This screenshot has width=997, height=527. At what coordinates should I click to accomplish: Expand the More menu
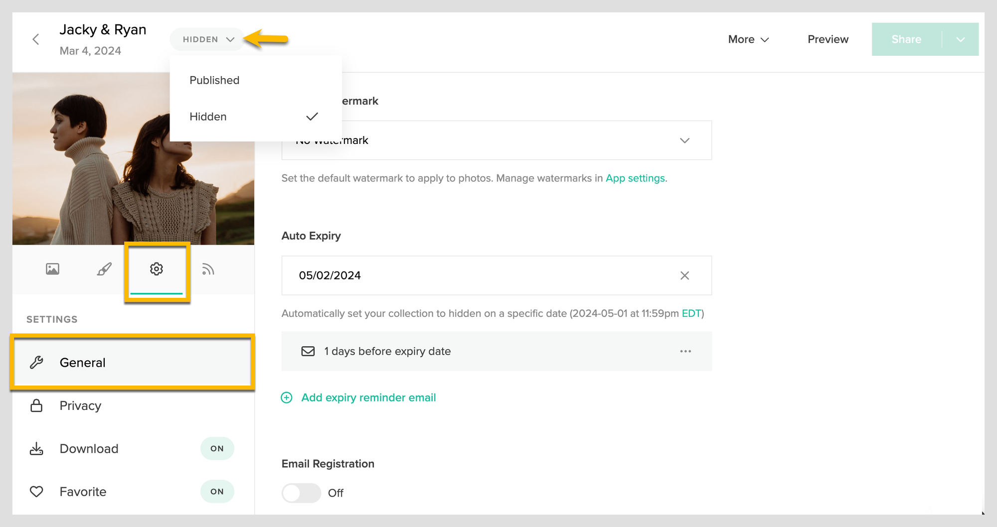[x=748, y=39]
